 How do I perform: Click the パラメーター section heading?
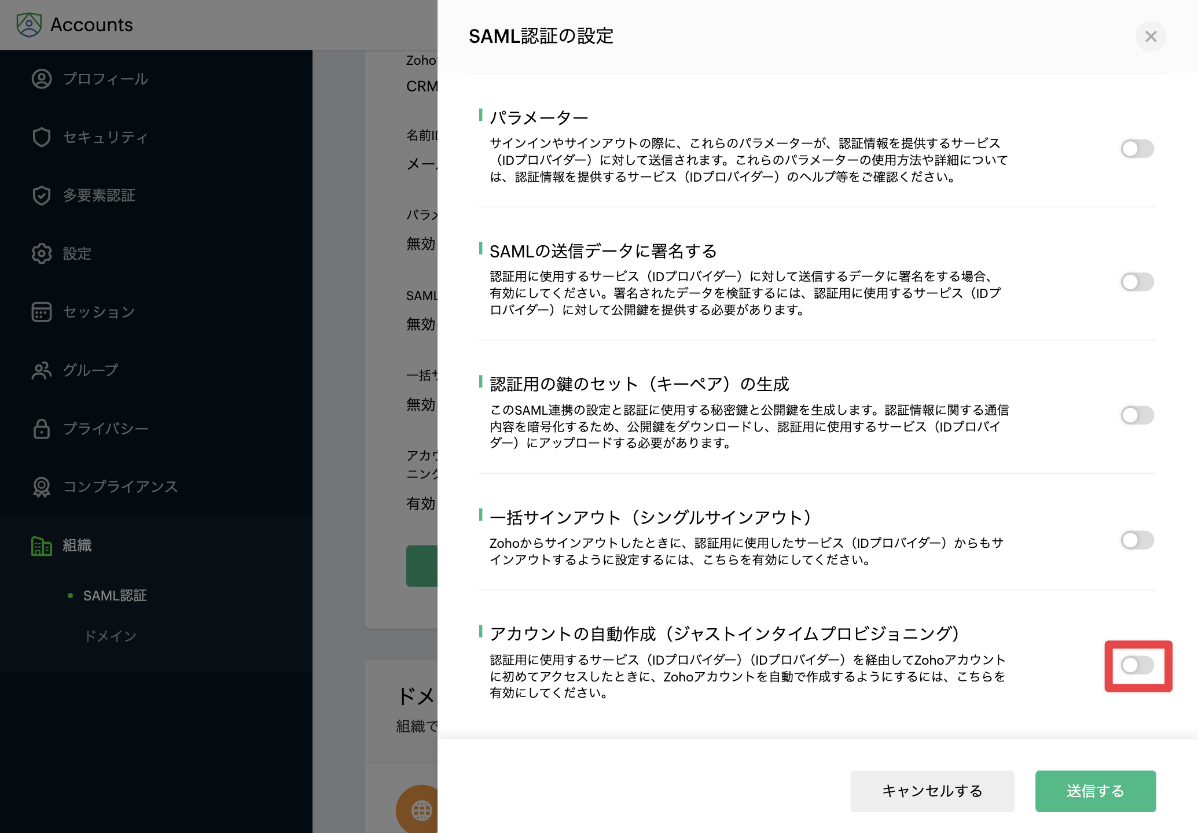(x=539, y=117)
